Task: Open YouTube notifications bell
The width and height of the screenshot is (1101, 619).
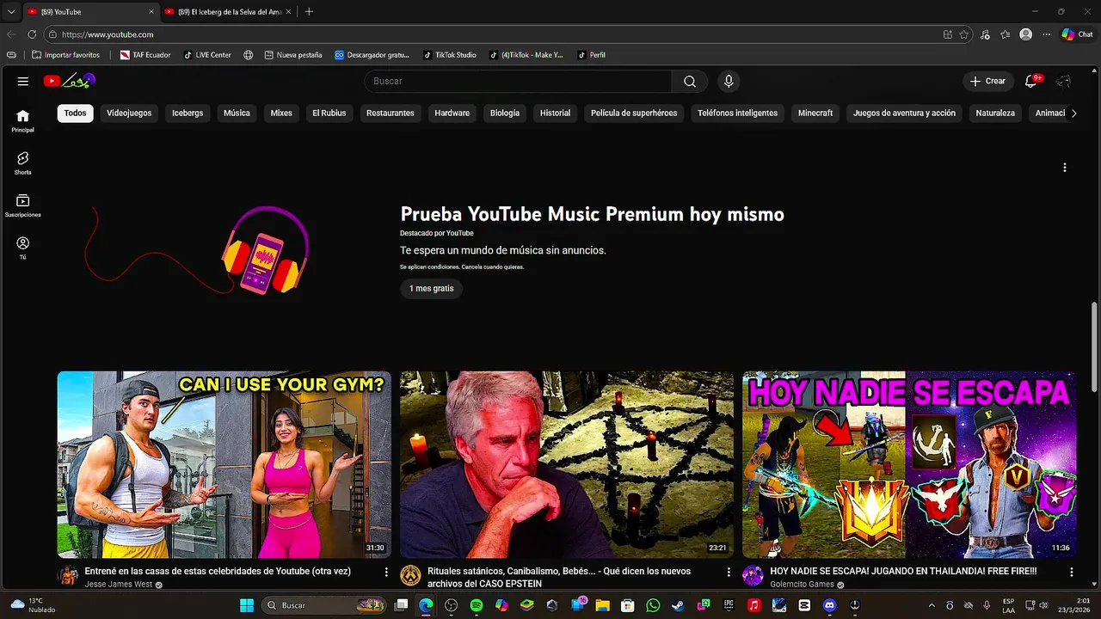Action: (1030, 81)
